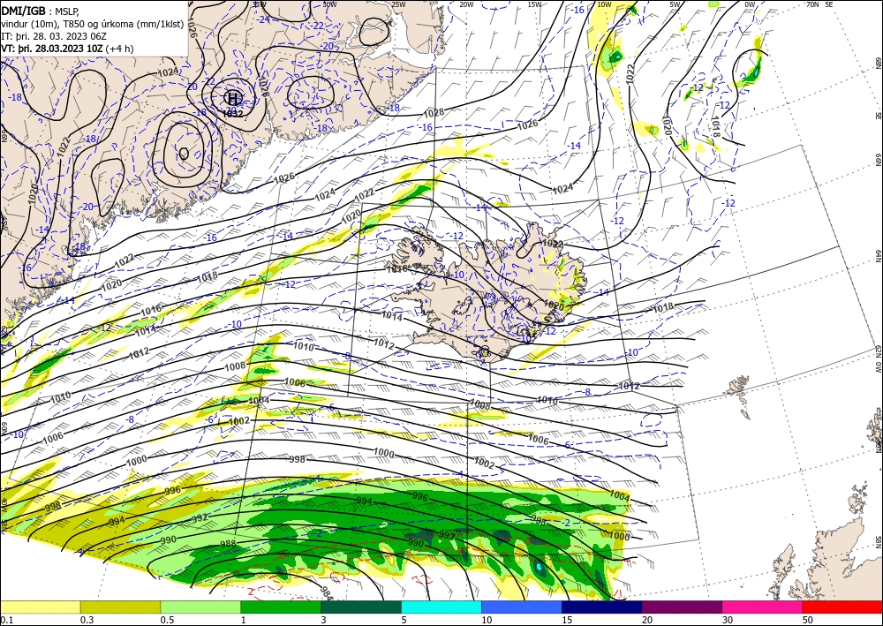Click the '5W' longitude label
Image resolution: width=883 pixels, height=626 pixels.
pyautogui.click(x=675, y=4)
